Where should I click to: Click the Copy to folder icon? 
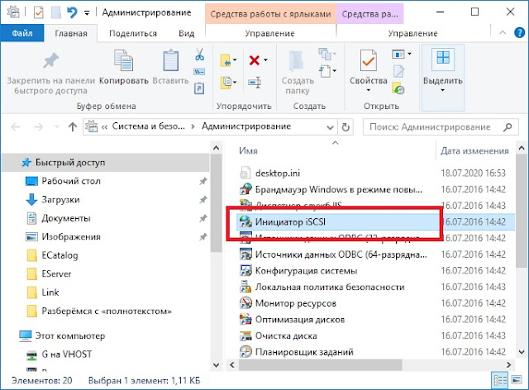click(225, 82)
